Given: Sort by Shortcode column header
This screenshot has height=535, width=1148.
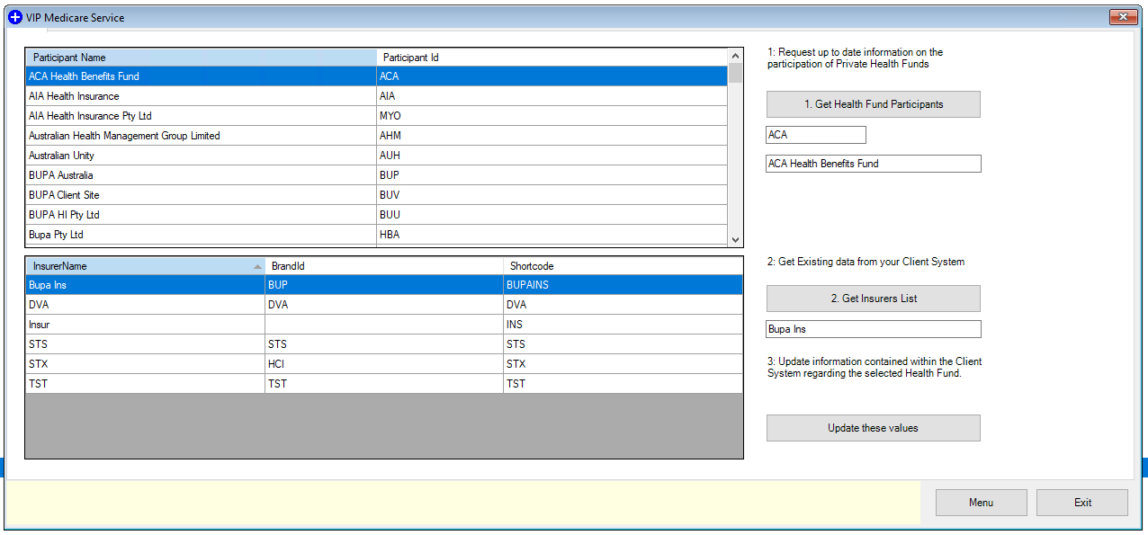Looking at the screenshot, I should (x=623, y=266).
